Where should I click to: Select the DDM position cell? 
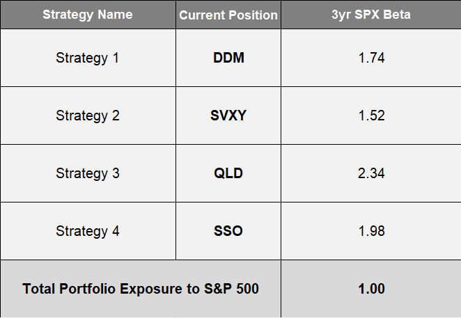tap(228, 58)
